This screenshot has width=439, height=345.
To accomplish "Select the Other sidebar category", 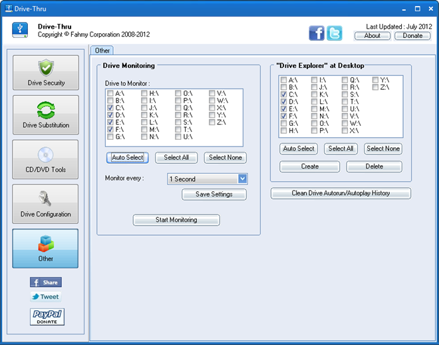I will click(x=45, y=248).
